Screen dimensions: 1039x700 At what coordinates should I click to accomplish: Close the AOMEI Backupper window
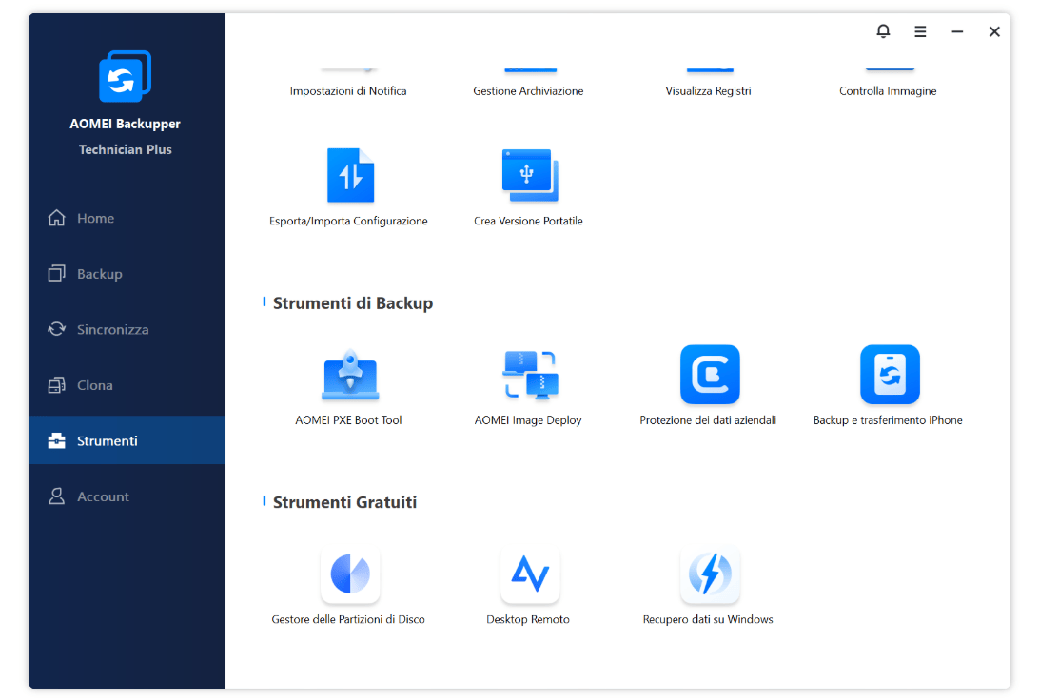[994, 31]
